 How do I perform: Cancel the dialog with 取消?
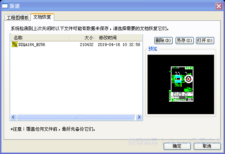coord(207,146)
